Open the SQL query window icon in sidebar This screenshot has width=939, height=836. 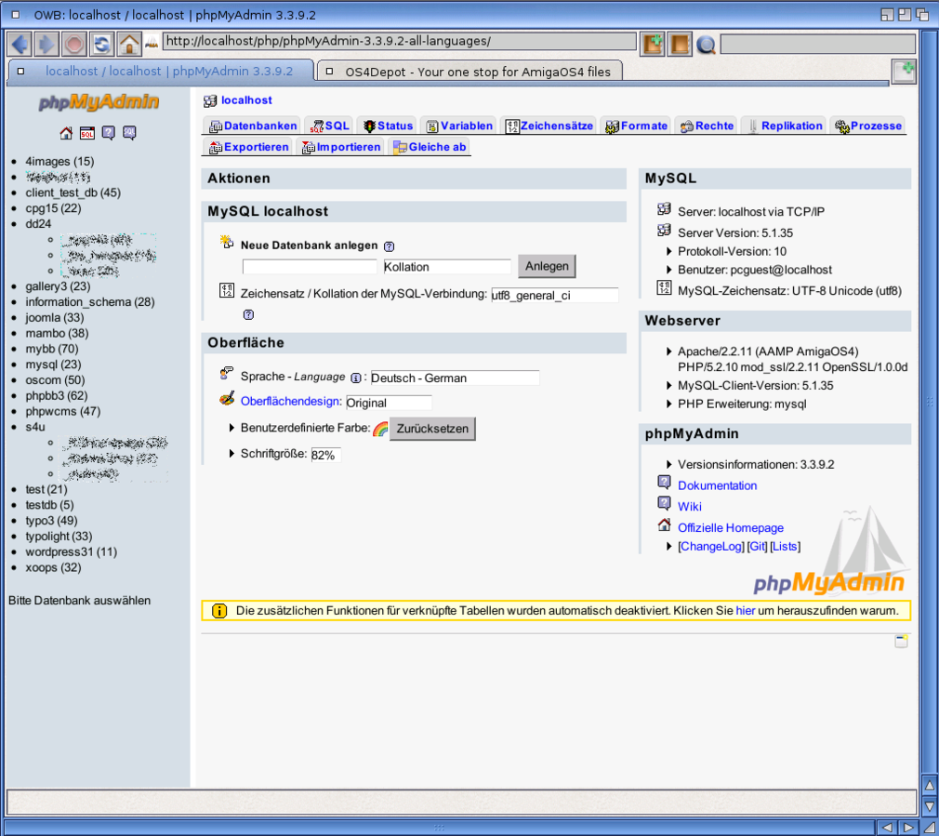click(x=86, y=133)
